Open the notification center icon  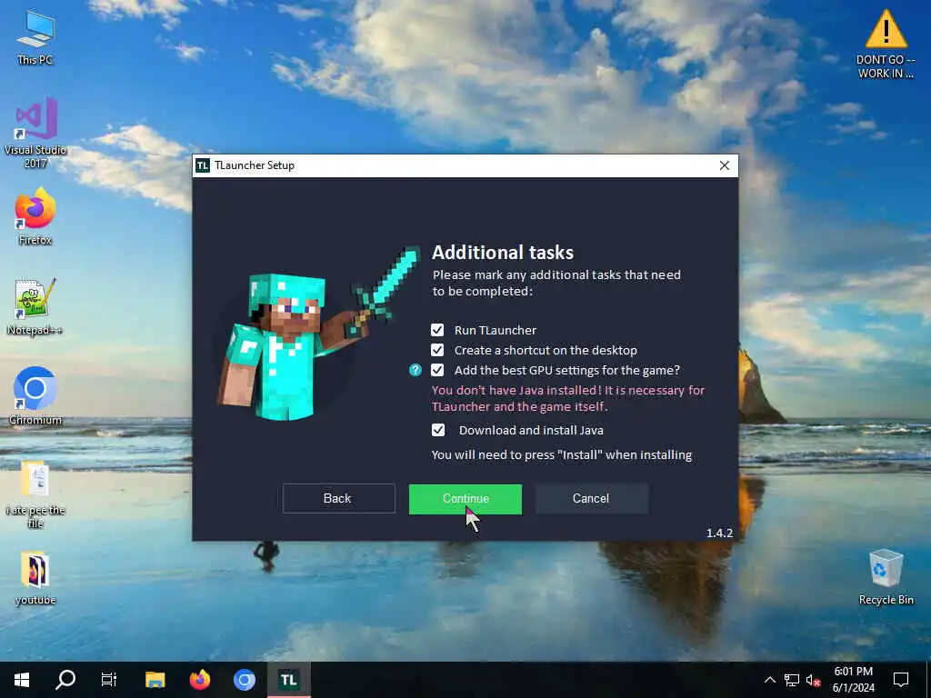pos(901,680)
